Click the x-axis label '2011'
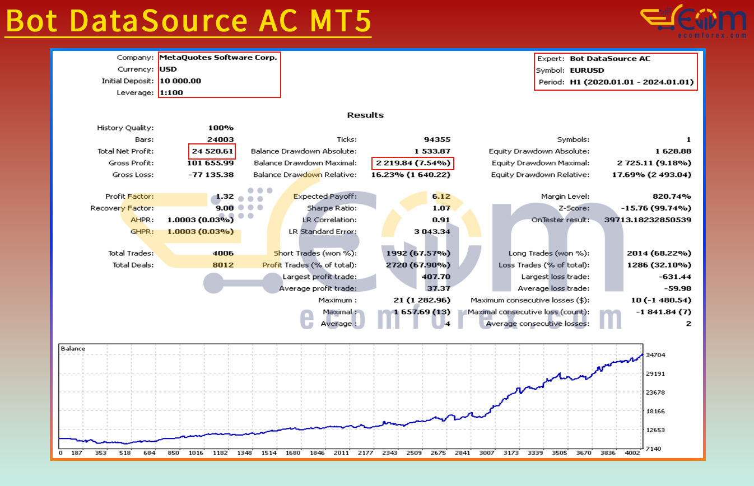Image resolution: width=754 pixels, height=486 pixels. [x=342, y=453]
